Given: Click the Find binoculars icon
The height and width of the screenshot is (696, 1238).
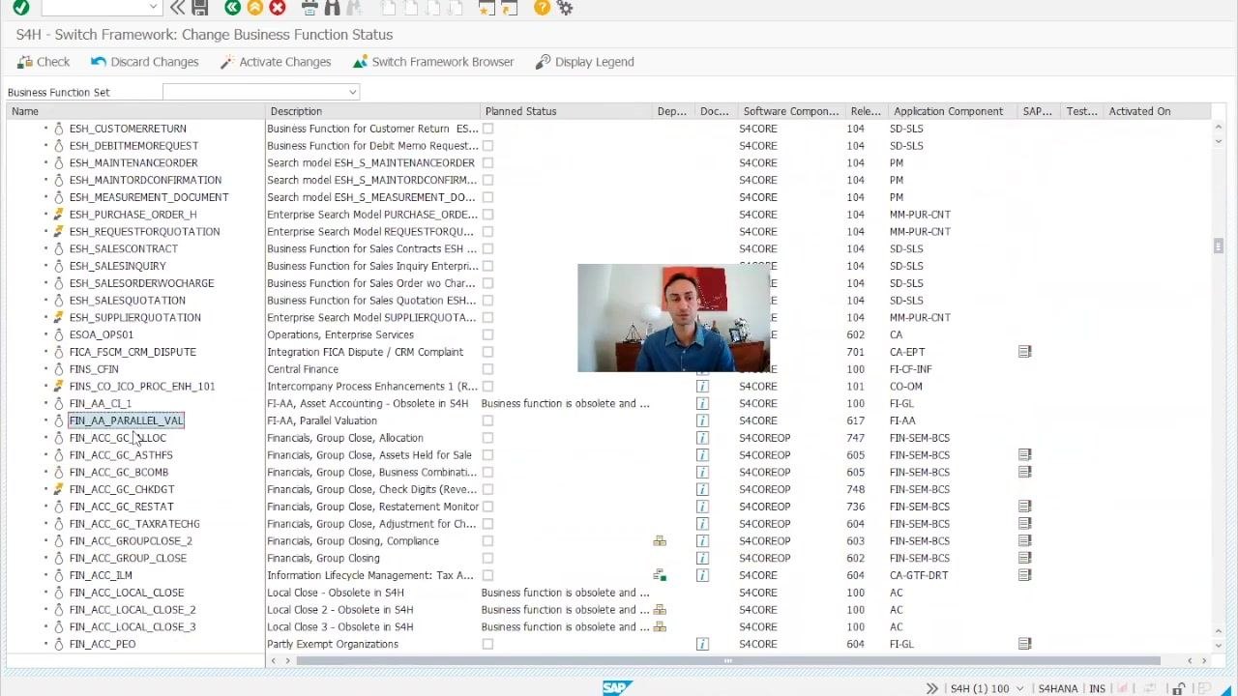Looking at the screenshot, I should tap(332, 8).
